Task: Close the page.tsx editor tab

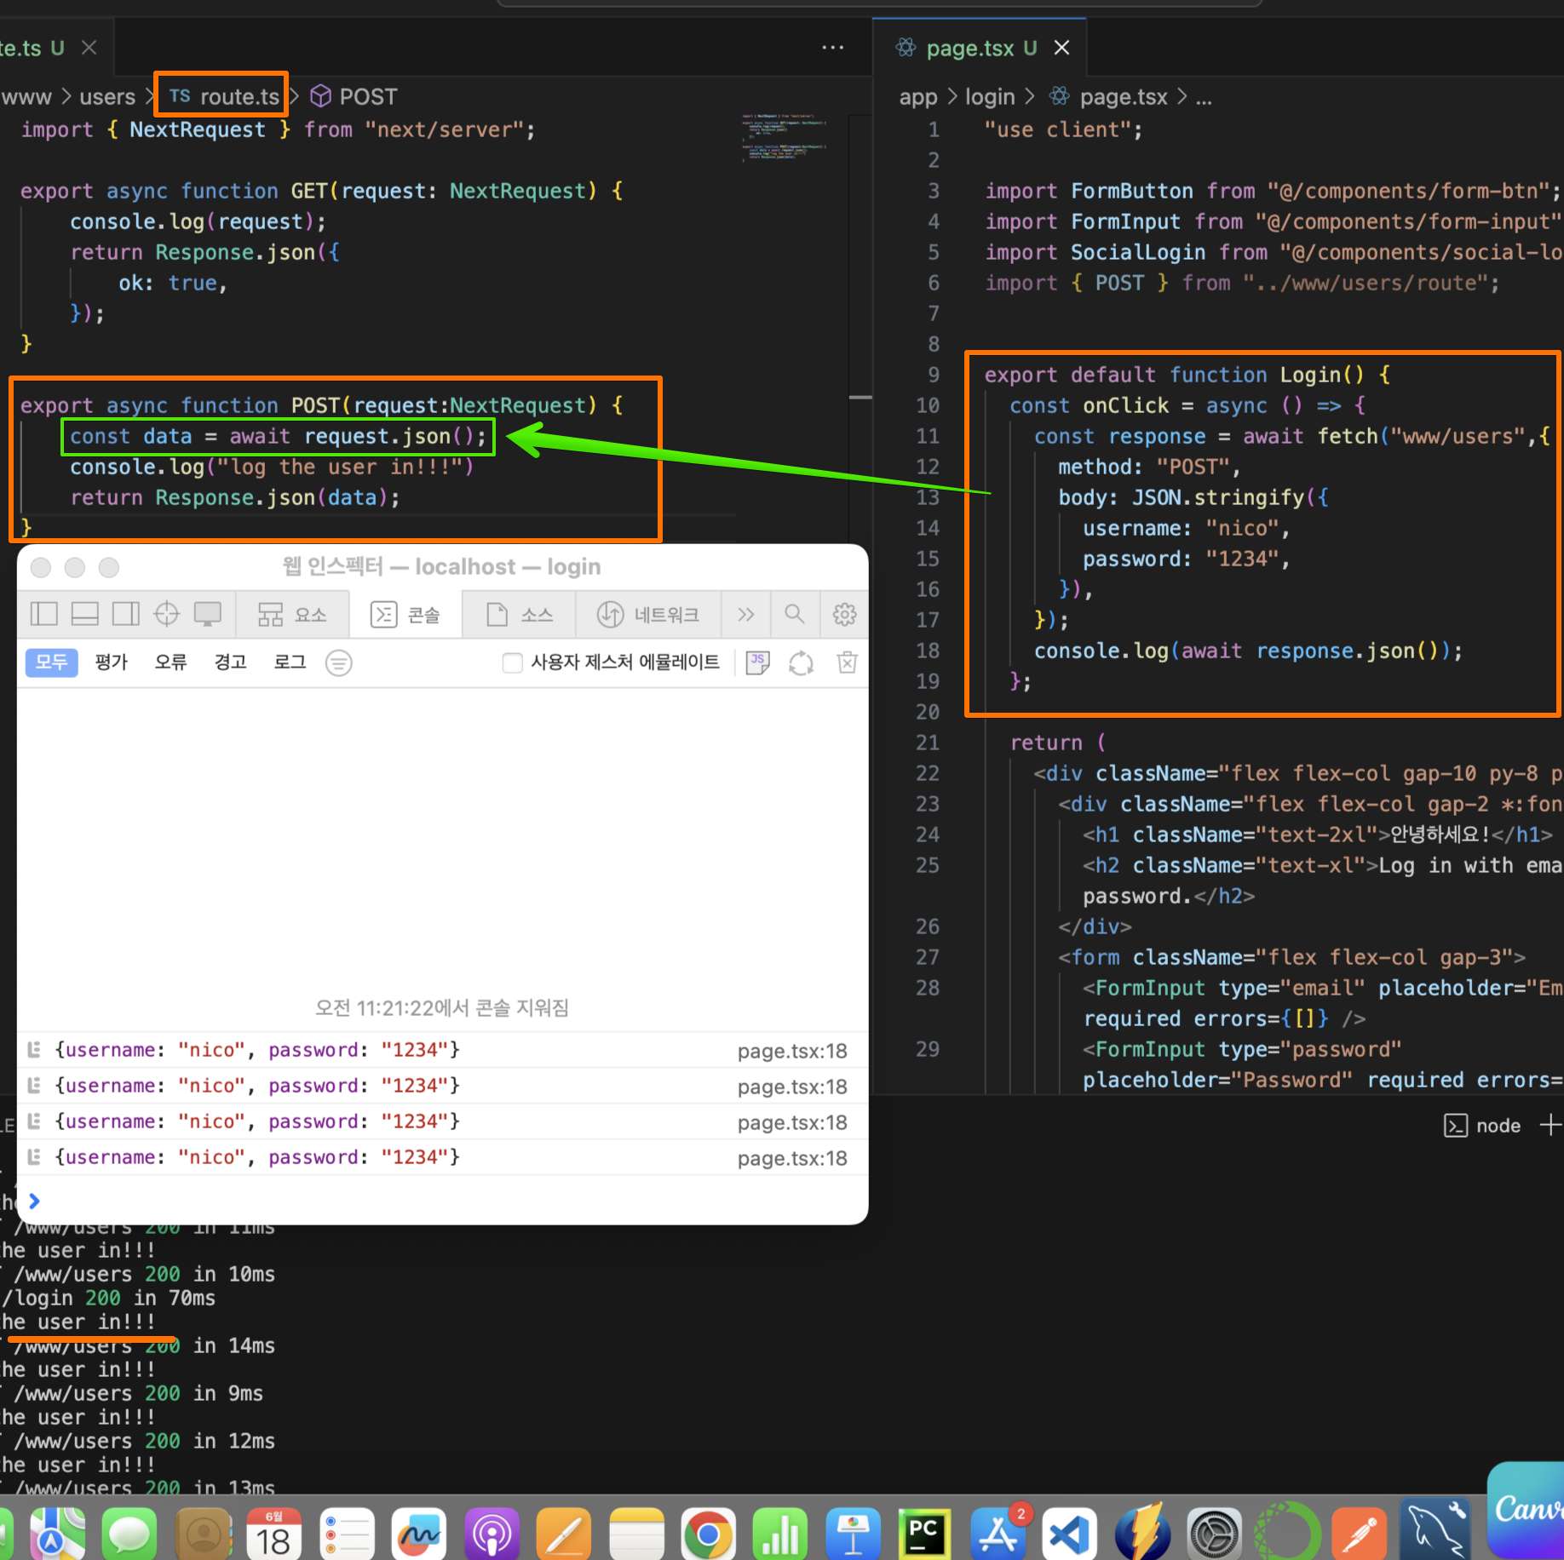Action: click(x=1061, y=48)
